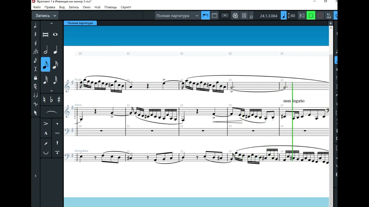Viewport: 369px width, 207px height.
Task: Apply the flat accidental
Action: pyautogui.click(x=52, y=100)
